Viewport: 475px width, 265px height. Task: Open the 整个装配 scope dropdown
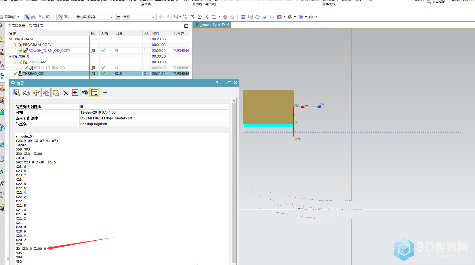click(136, 17)
